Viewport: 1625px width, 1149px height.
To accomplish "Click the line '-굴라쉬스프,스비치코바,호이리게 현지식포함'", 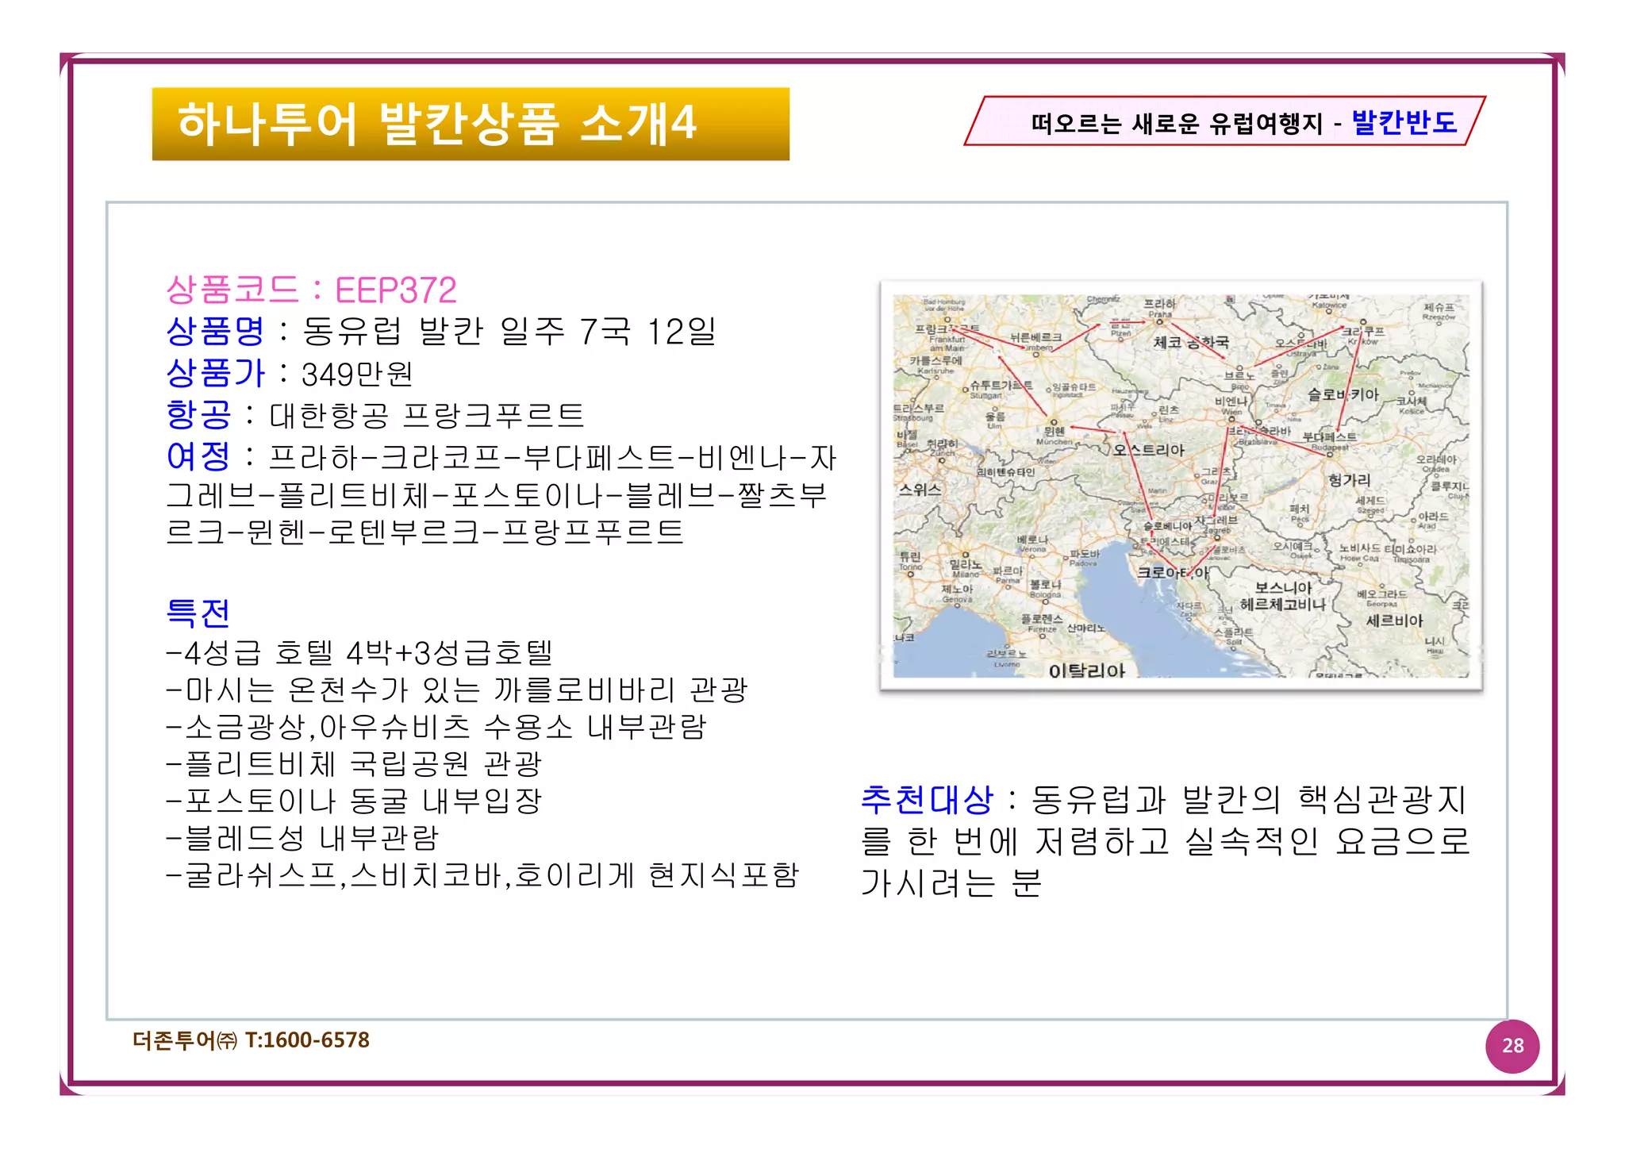I will coord(482,875).
